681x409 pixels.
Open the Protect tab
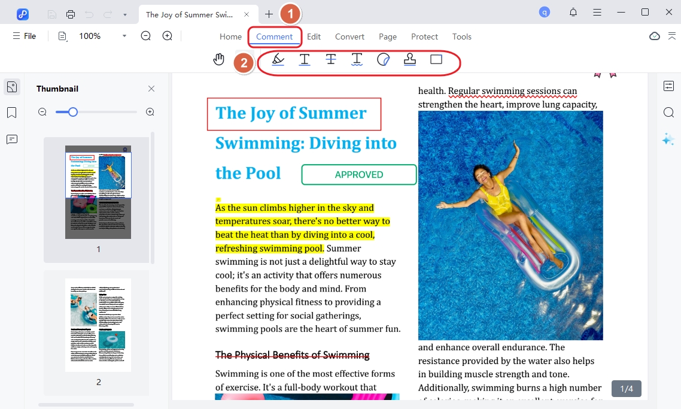pyautogui.click(x=424, y=37)
